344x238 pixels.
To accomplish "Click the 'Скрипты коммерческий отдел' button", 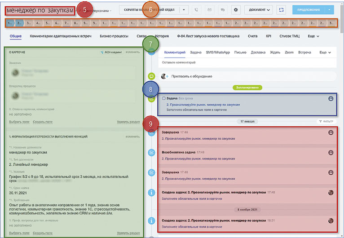I will point(149,10).
